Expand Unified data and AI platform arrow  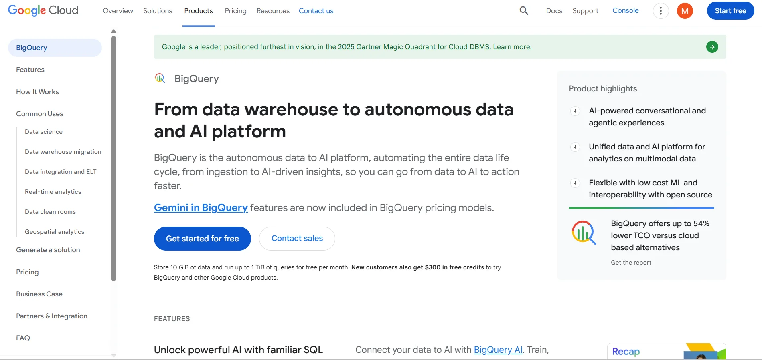(575, 147)
